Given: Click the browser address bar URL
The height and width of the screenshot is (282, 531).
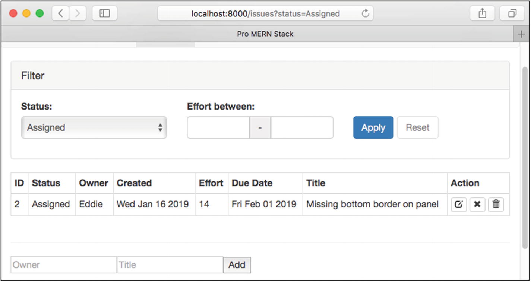Looking at the screenshot, I should click(x=265, y=14).
